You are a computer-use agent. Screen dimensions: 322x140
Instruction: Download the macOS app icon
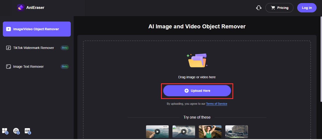click(16, 131)
